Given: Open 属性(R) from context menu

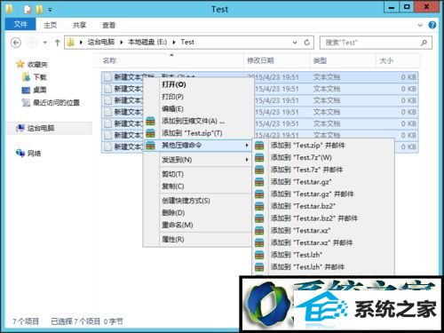Looking at the screenshot, I should [x=197, y=240].
